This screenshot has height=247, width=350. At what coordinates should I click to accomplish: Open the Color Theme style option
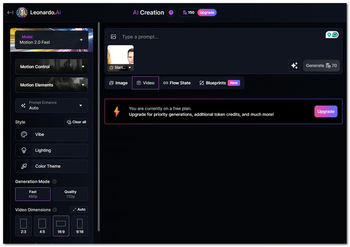click(x=51, y=166)
